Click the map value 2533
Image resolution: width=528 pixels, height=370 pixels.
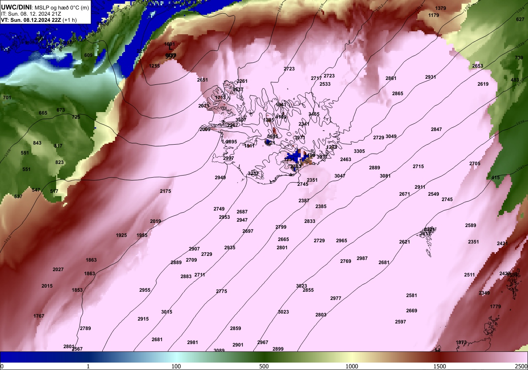[x=325, y=84]
